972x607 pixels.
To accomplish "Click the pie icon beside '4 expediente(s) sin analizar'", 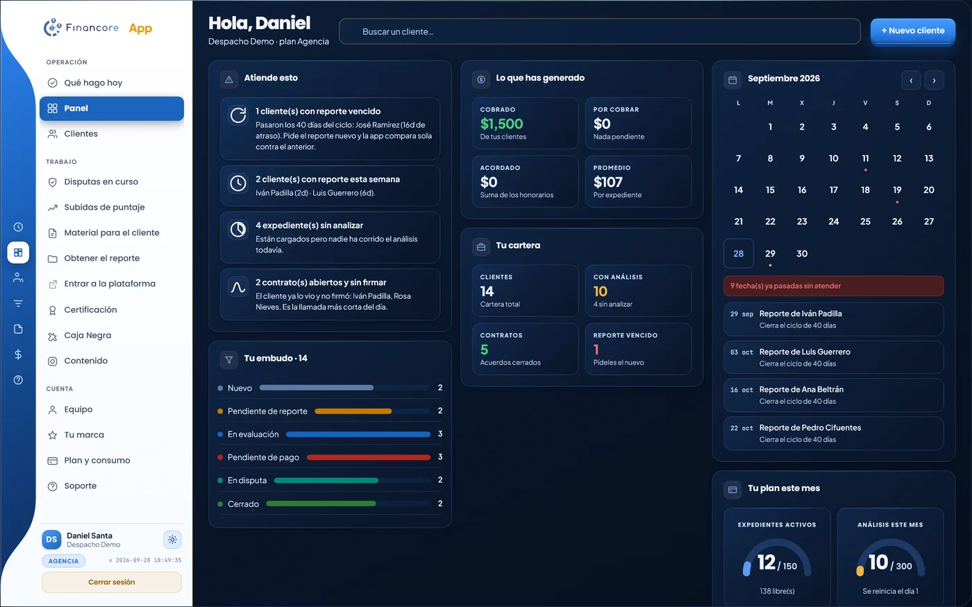I will (238, 230).
